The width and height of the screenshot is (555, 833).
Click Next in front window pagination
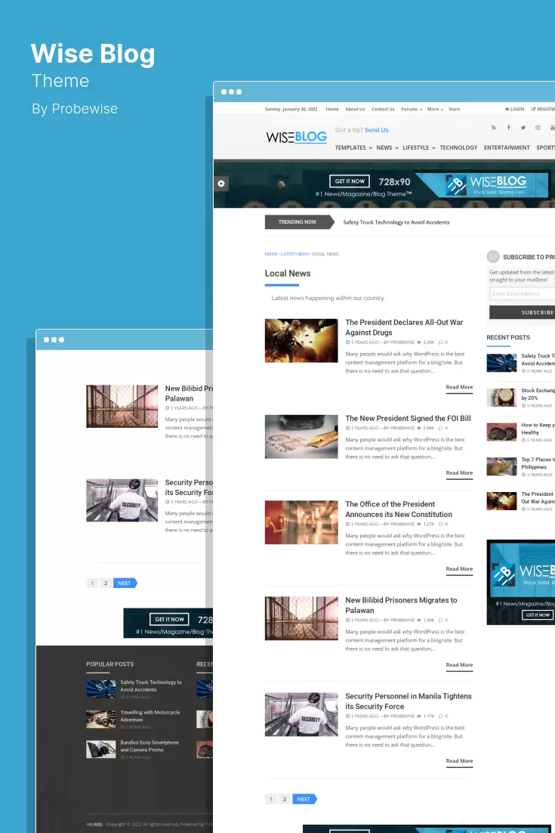coord(304,799)
